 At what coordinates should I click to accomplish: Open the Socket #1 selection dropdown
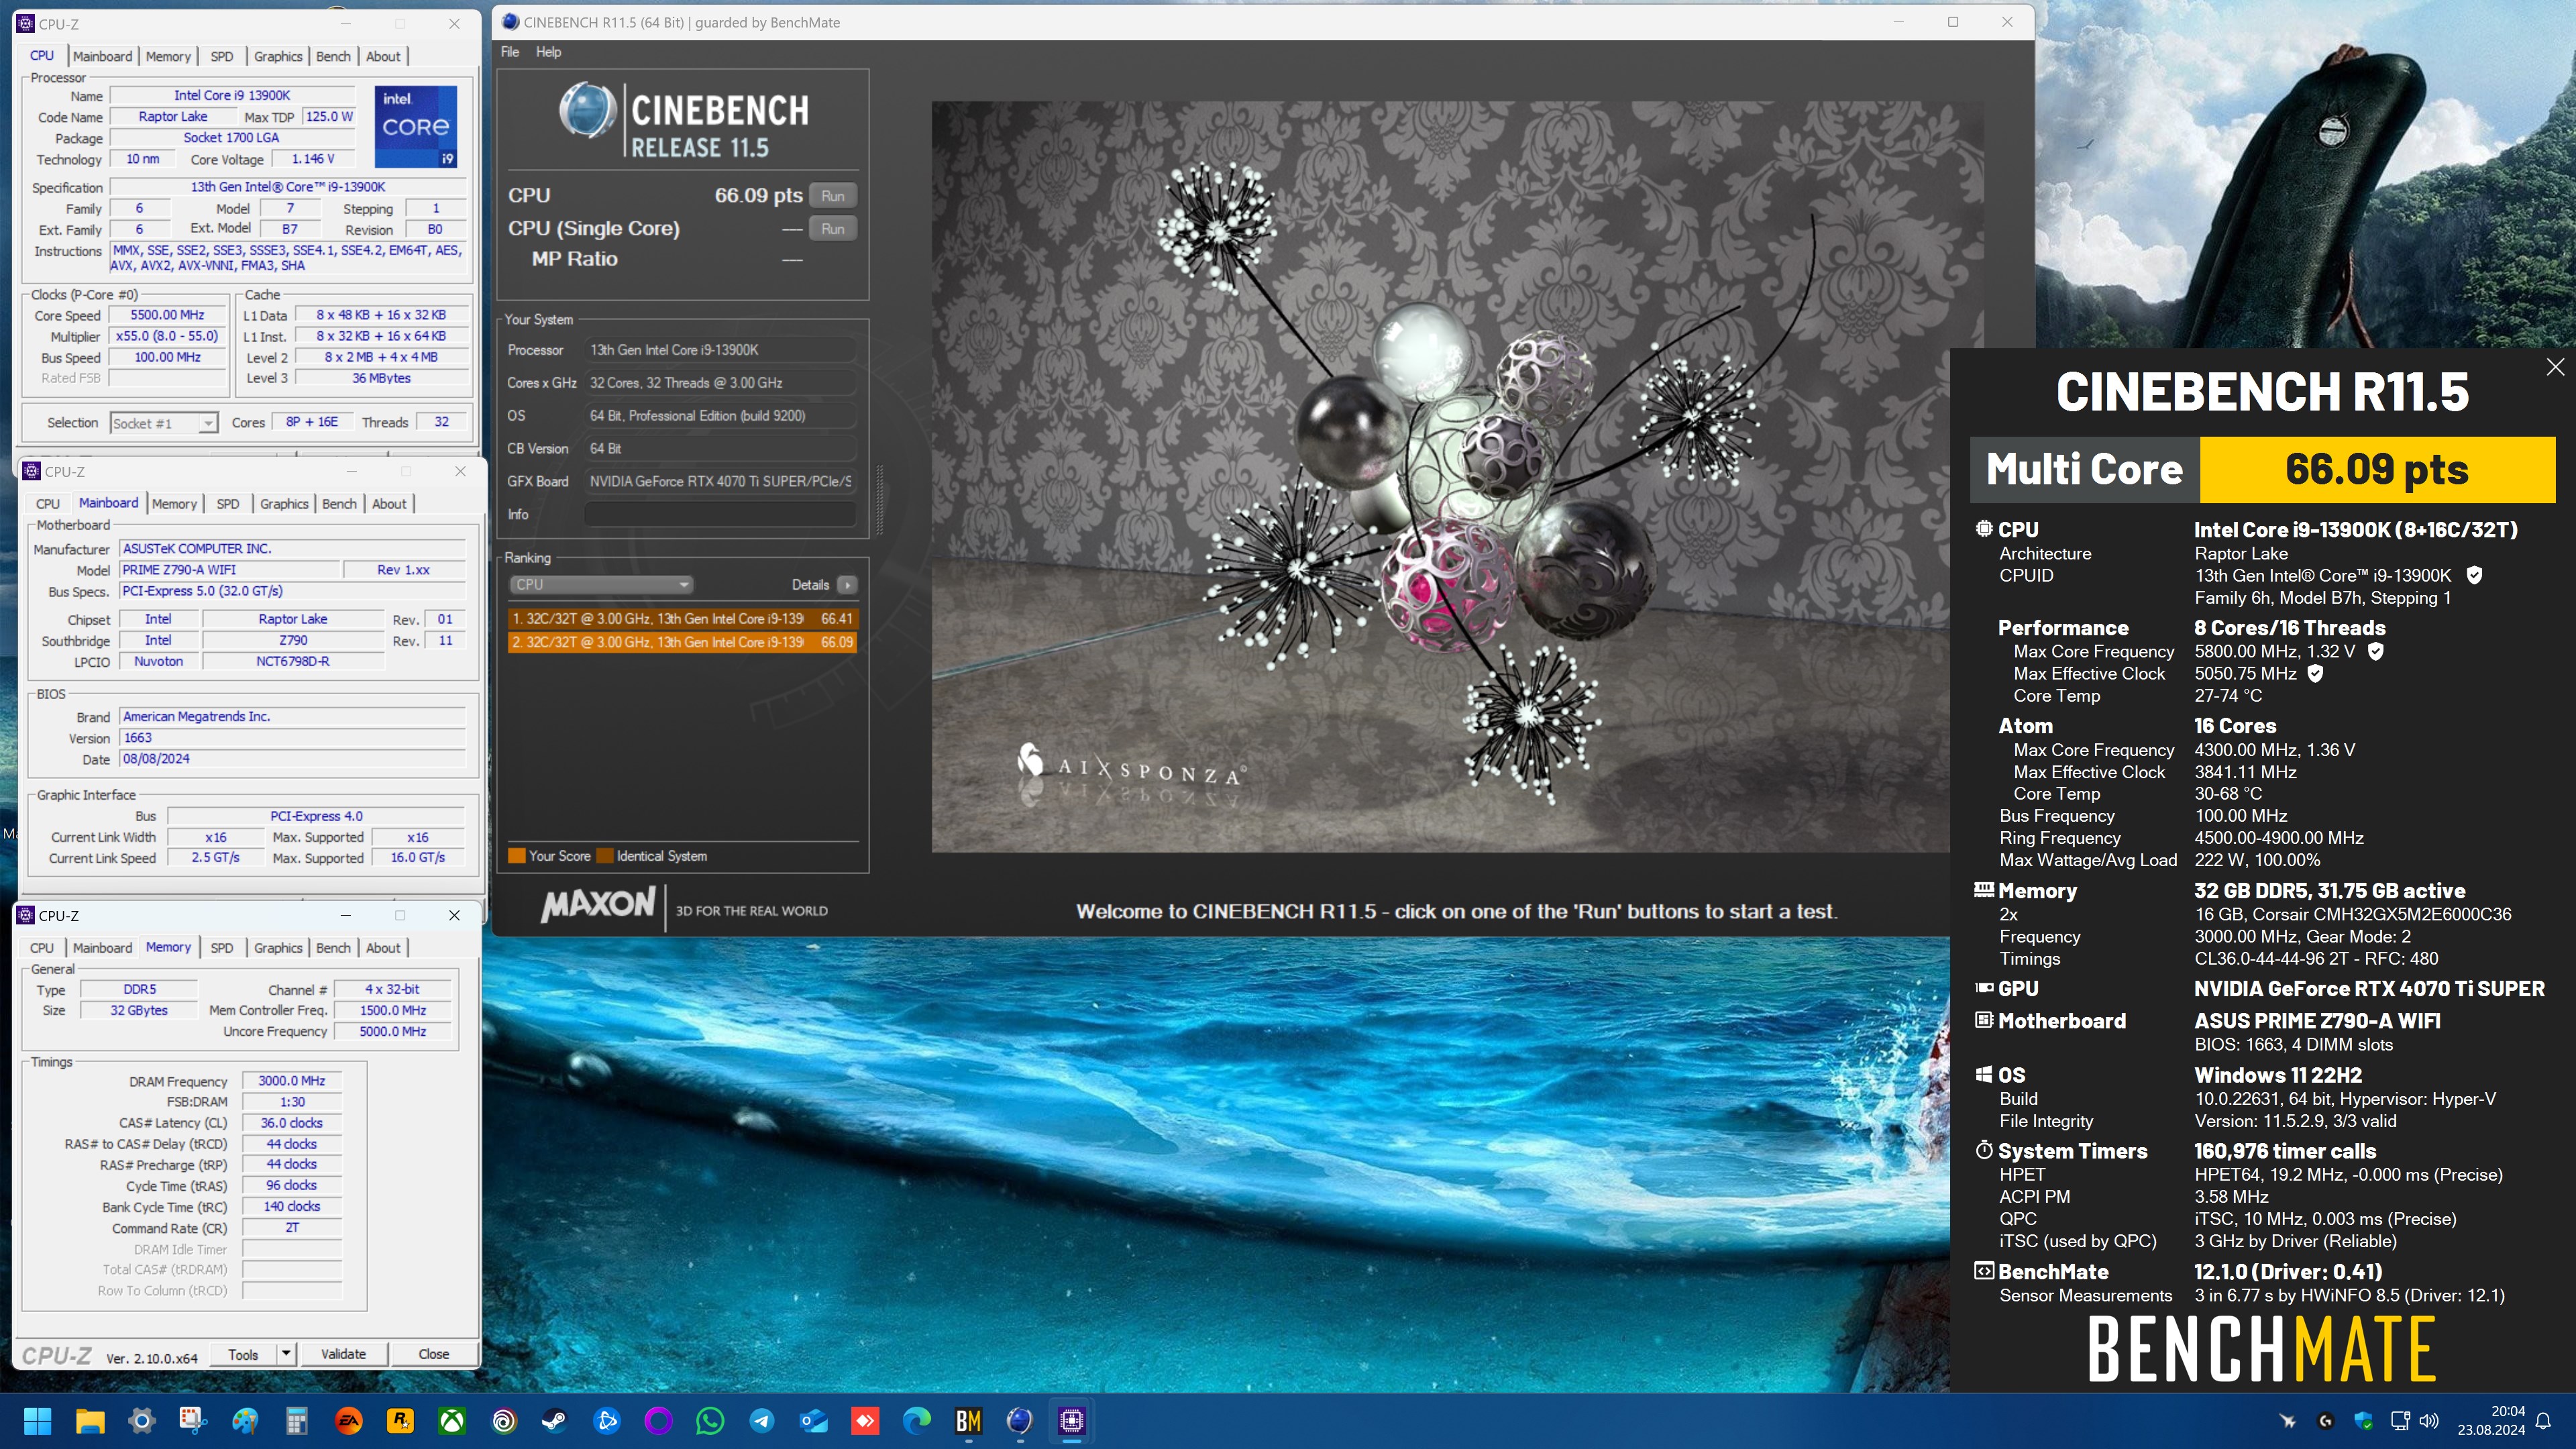[163, 423]
